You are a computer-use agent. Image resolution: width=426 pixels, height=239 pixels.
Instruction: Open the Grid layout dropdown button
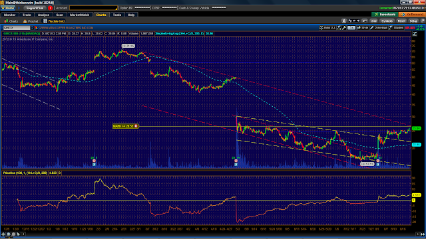tap(374, 21)
